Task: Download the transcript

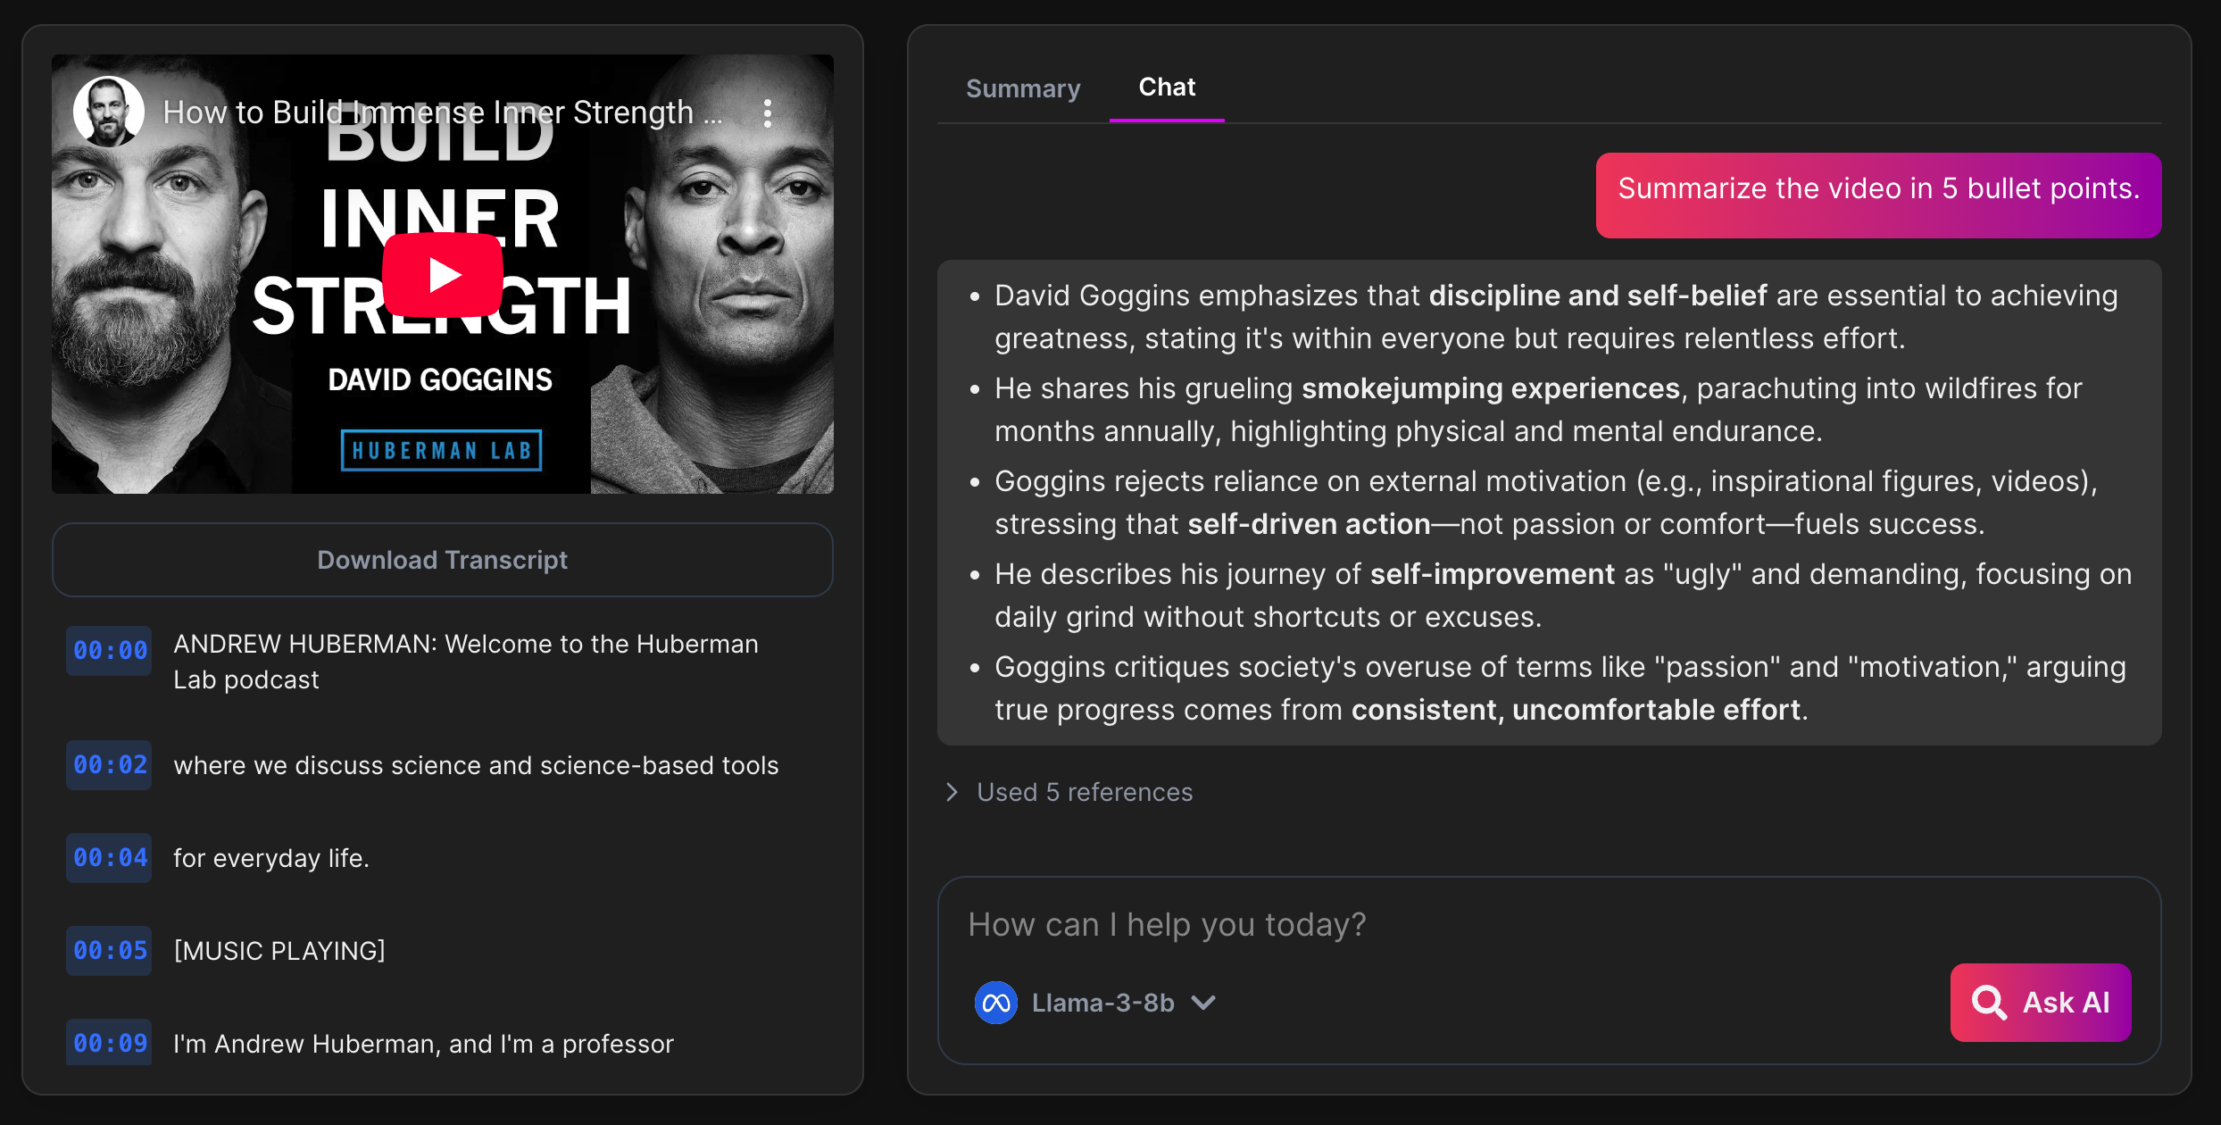Action: (443, 560)
